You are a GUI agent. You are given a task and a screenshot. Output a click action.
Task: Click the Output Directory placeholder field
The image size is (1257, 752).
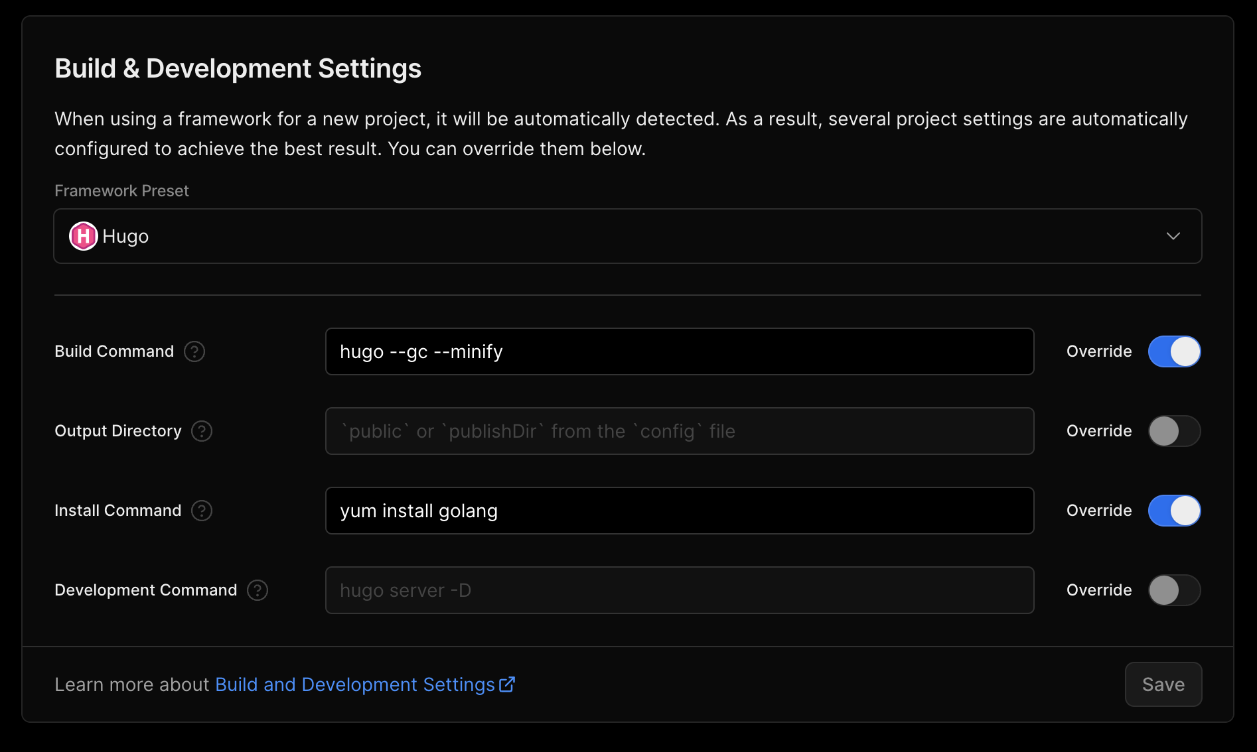[679, 431]
